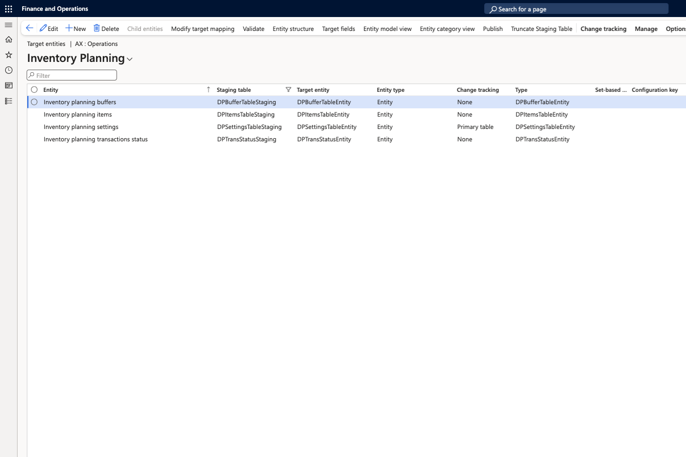
Task: Open Recent clock icon in sidebar
Action: pyautogui.click(x=8, y=70)
